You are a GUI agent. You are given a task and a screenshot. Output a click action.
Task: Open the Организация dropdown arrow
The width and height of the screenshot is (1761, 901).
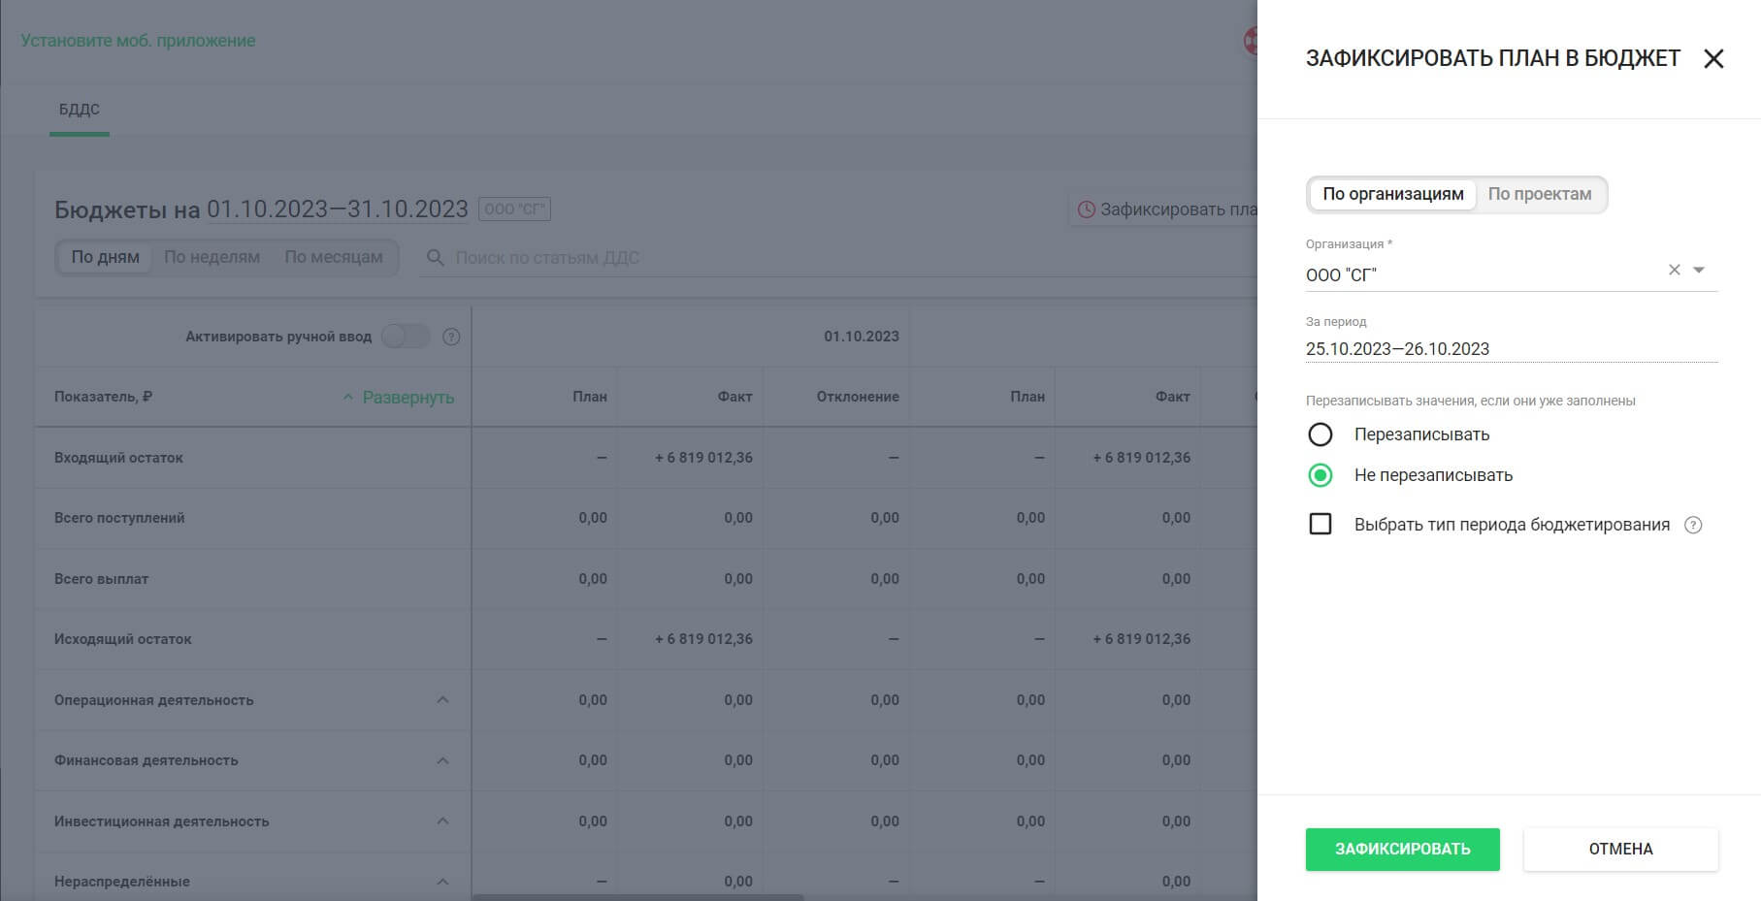[1699, 271]
